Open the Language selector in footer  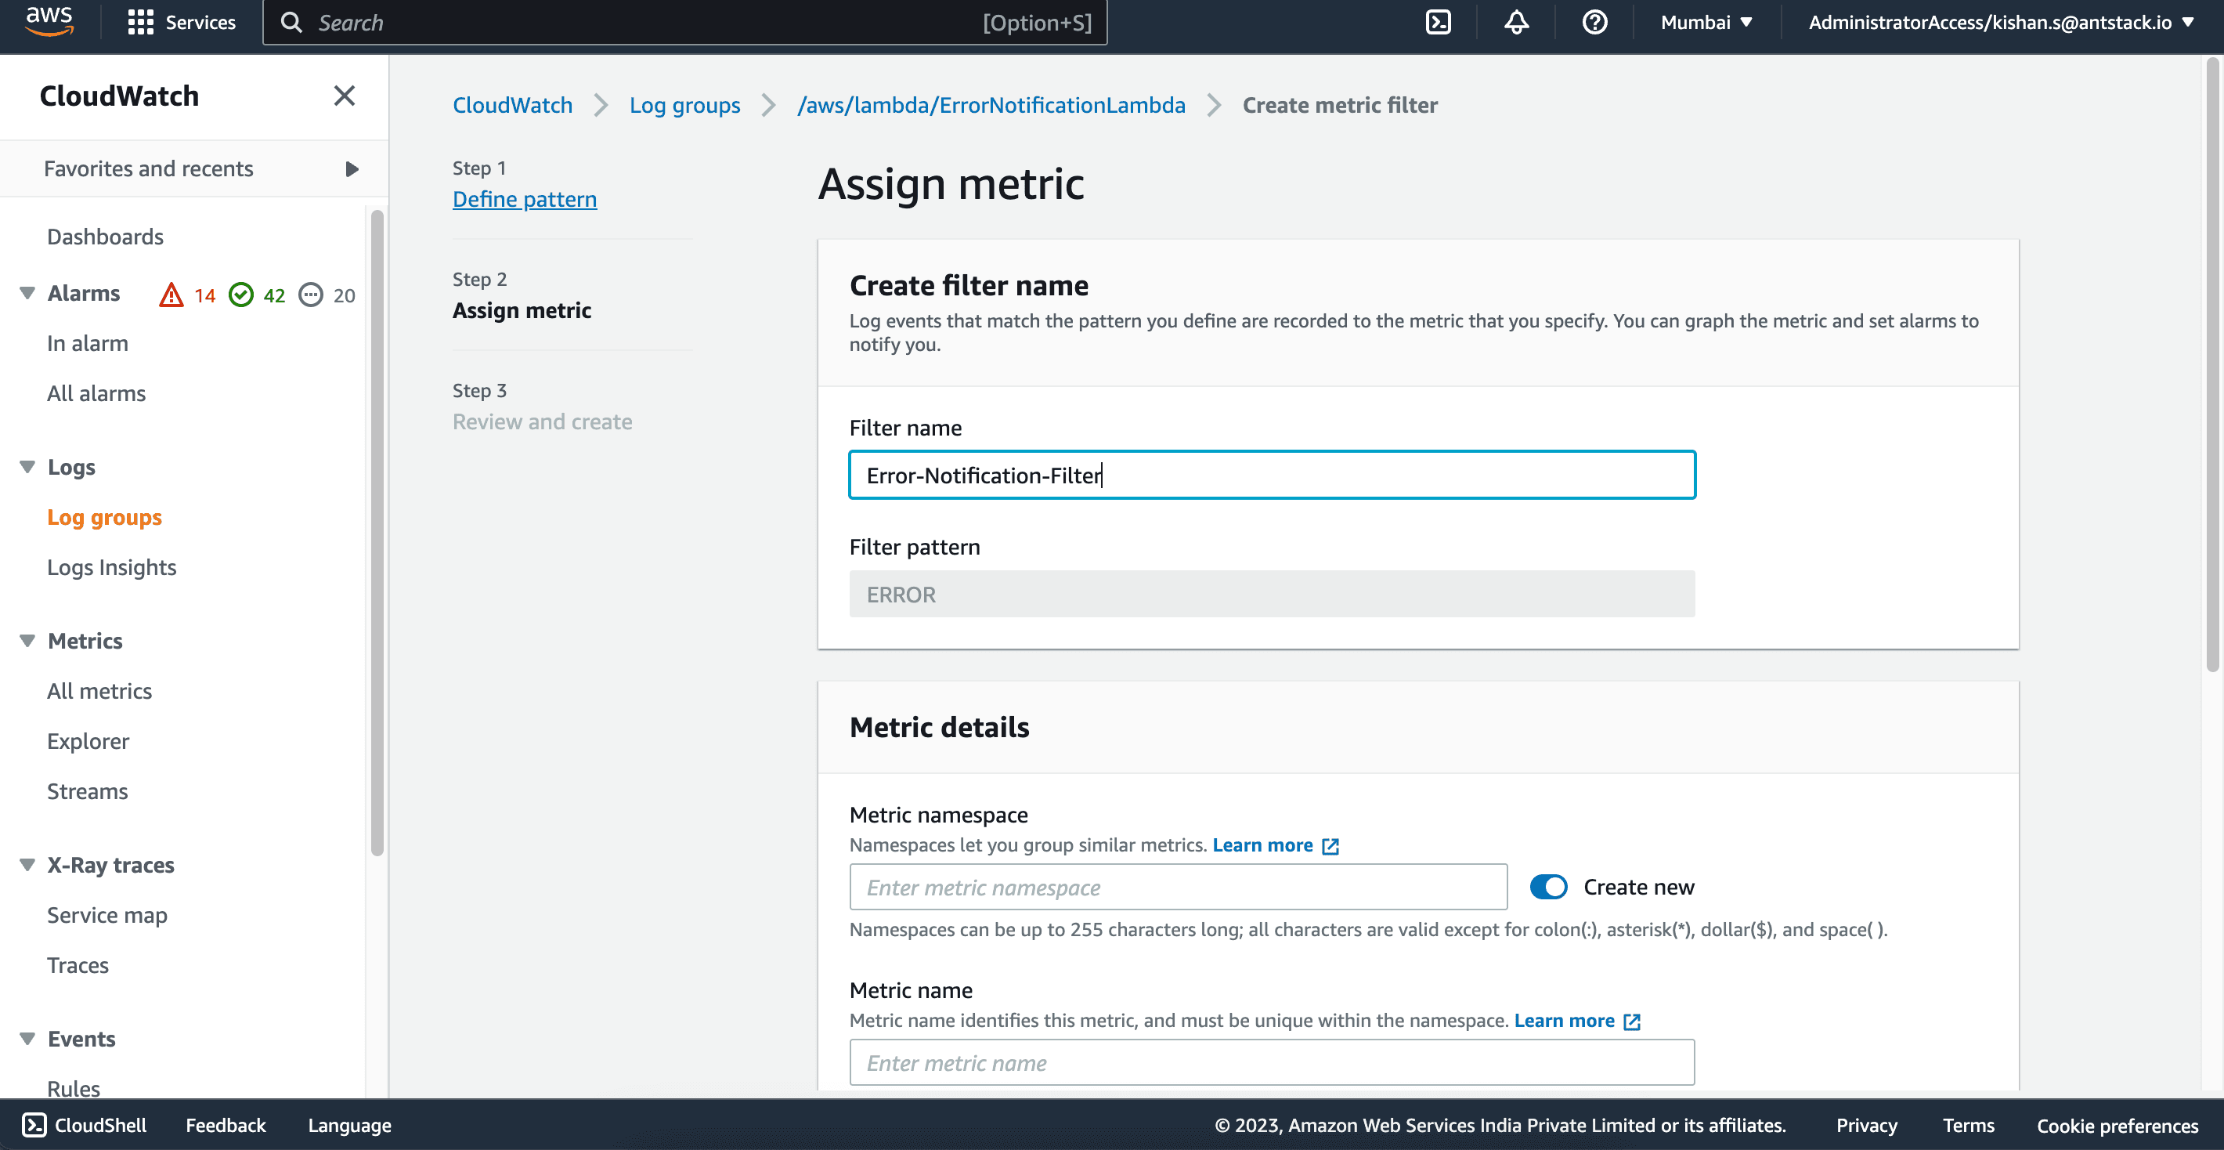(350, 1125)
